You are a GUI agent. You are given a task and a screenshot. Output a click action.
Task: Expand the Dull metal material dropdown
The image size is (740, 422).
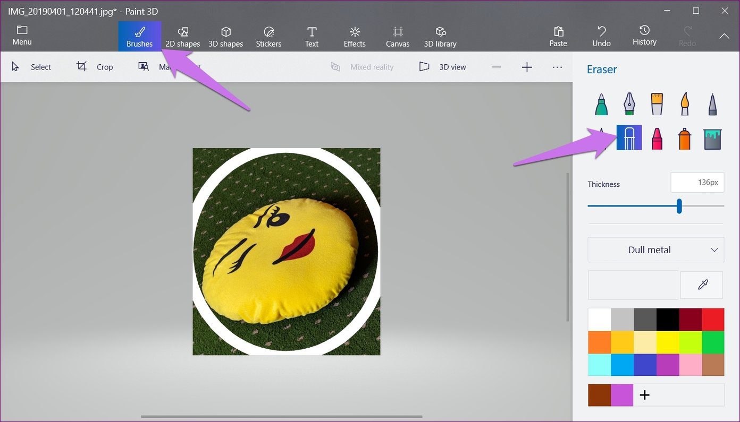coord(656,249)
